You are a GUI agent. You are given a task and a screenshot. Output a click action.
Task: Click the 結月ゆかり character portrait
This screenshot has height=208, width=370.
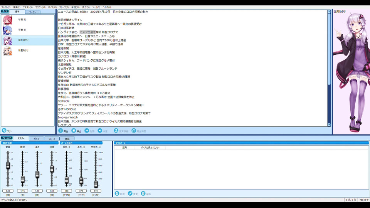click(351, 72)
